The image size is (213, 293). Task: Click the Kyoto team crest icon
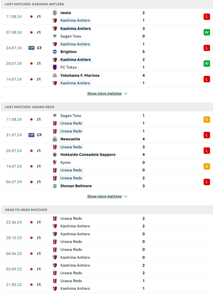click(55, 163)
